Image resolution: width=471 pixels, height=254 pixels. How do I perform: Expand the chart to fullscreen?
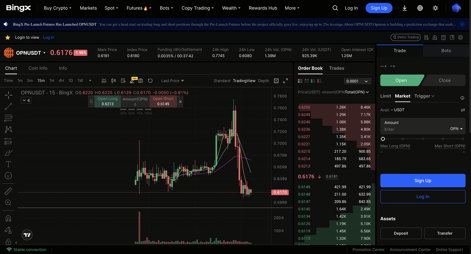point(285,81)
